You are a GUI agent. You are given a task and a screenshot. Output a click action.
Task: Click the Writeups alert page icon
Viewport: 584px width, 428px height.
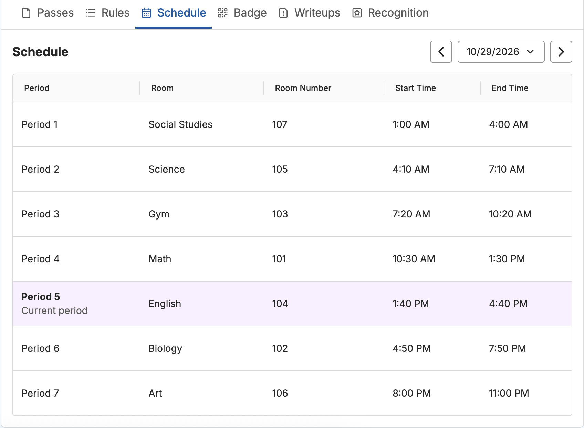tap(283, 13)
